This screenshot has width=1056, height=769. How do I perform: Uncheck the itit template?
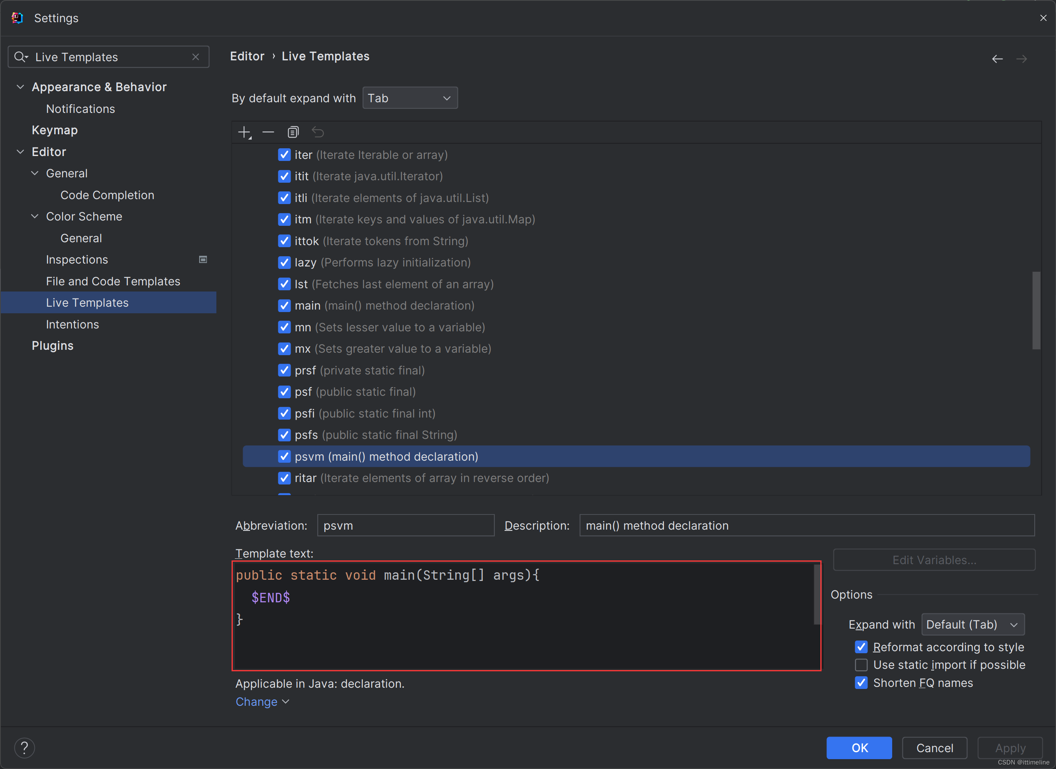point(284,177)
